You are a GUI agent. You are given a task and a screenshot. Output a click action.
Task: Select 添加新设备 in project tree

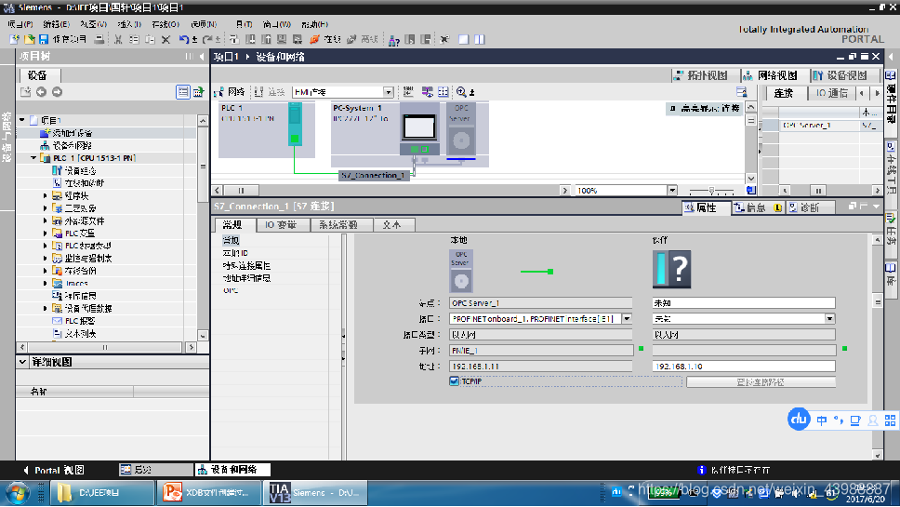pyautogui.click(x=73, y=133)
